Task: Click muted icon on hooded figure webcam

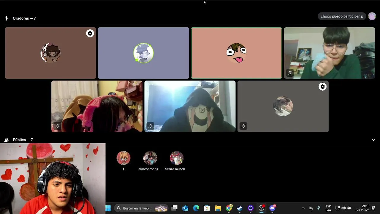Action: (x=150, y=126)
